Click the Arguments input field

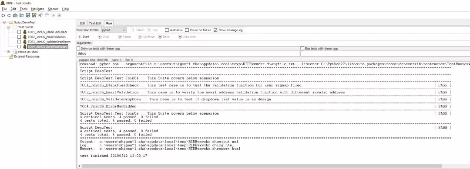point(281,43)
